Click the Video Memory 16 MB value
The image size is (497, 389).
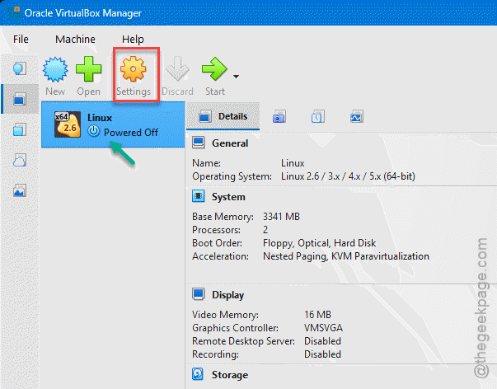[317, 315]
